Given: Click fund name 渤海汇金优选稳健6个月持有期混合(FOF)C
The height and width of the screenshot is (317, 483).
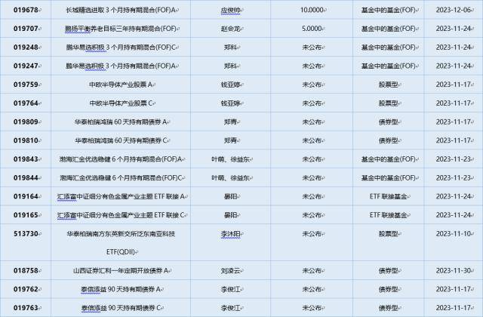Looking at the screenshot, I should (121, 178).
